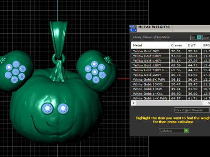Select the pumpkin's right gem eye
Image resolution: width=210 pixels, height=157 pixels.
63,108
